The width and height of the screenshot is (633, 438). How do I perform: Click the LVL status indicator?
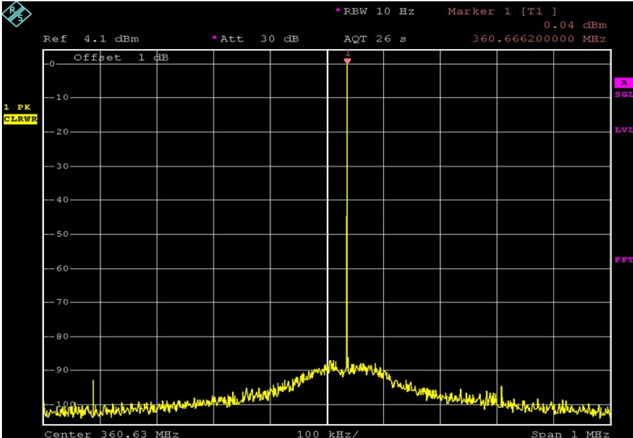(624, 130)
